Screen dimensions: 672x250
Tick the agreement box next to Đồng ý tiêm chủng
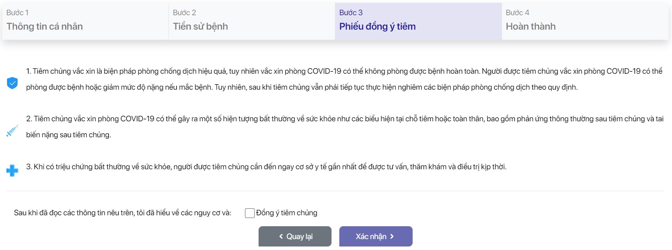(250, 213)
